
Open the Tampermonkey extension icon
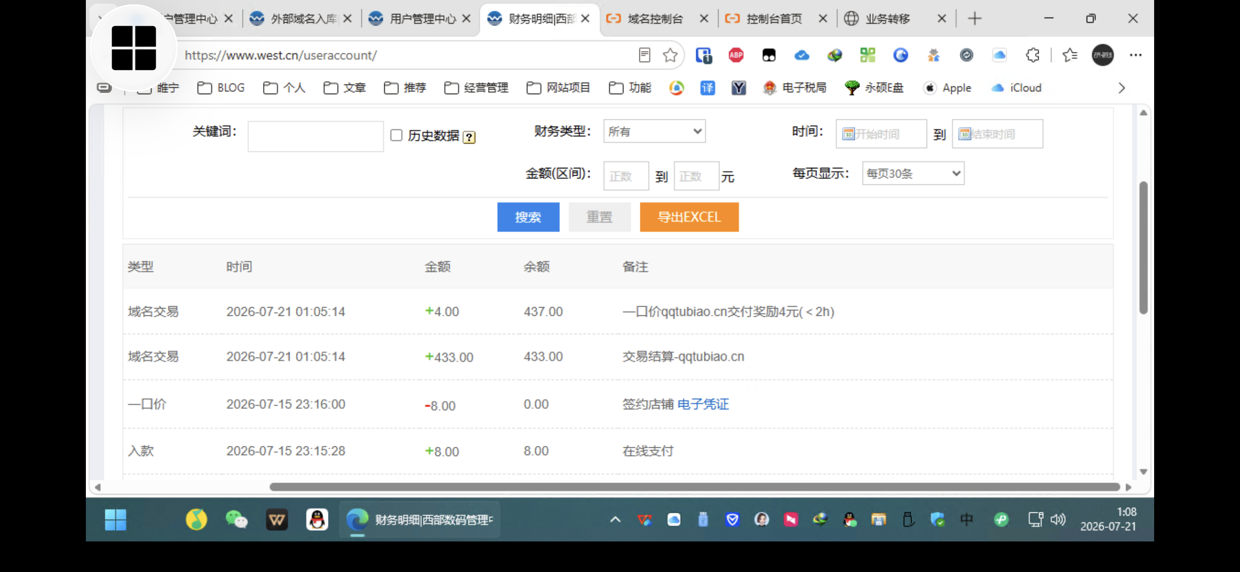pos(769,55)
